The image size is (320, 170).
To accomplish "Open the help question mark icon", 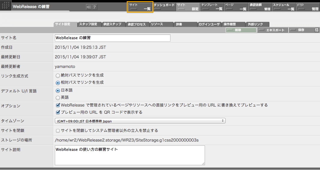I will tap(94, 7).
